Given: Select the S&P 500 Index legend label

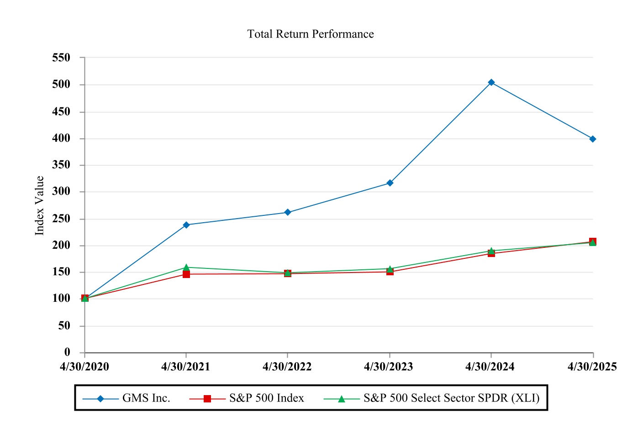Looking at the screenshot, I should (267, 398).
